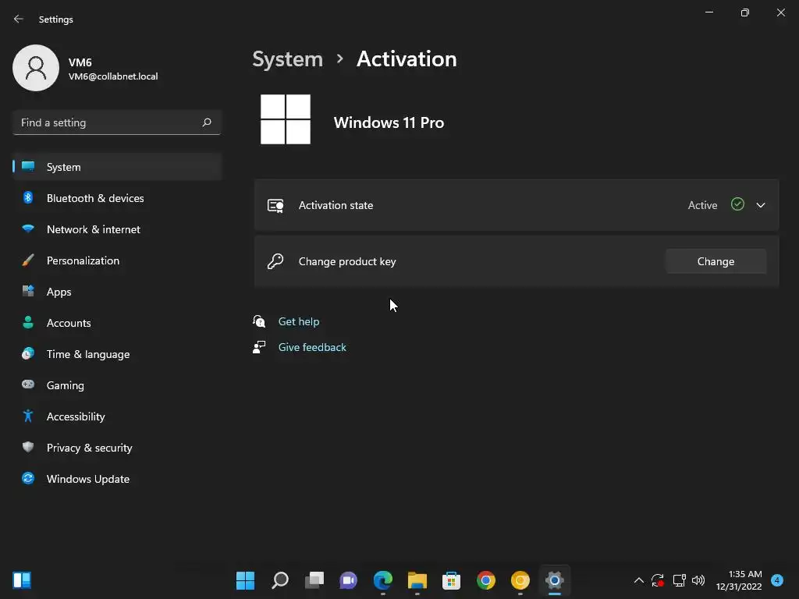
Task: Open the Apps settings page
Action: 117,292
